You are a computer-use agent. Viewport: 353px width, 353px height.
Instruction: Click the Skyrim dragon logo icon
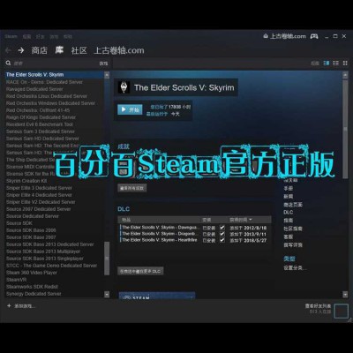point(124,87)
